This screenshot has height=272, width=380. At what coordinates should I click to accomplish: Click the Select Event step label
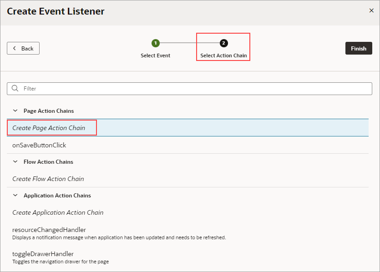click(x=156, y=55)
